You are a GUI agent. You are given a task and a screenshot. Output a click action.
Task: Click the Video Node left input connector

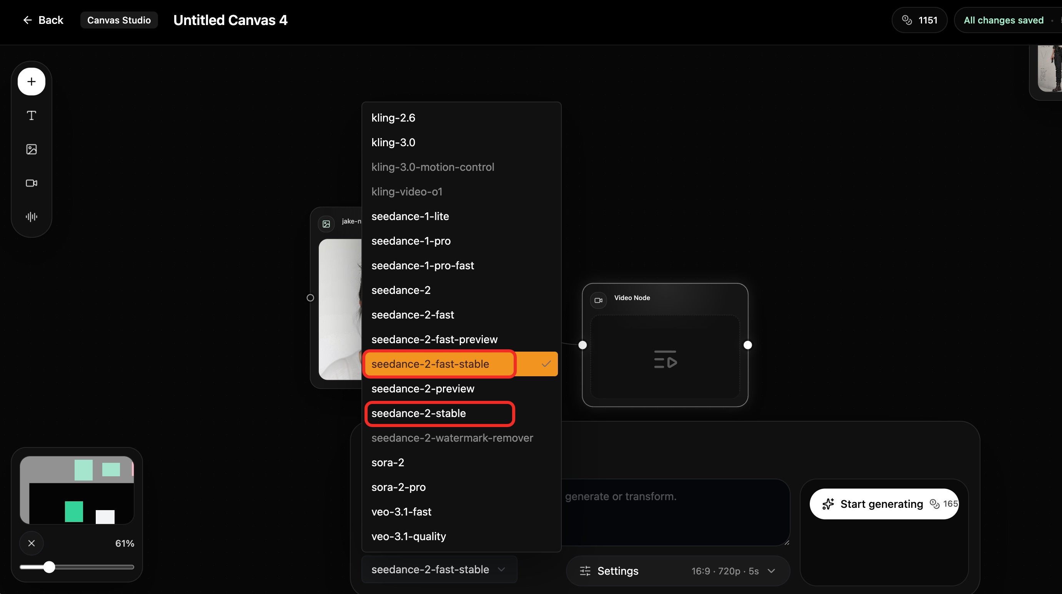582,345
